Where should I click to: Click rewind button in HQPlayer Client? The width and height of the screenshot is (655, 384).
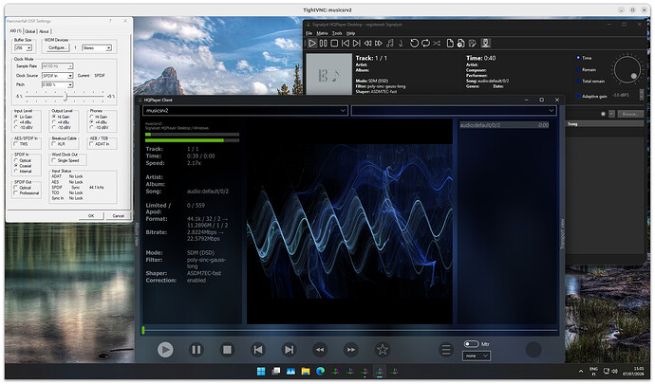tap(320, 349)
